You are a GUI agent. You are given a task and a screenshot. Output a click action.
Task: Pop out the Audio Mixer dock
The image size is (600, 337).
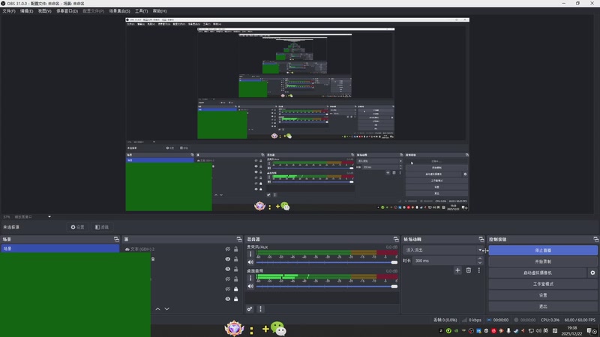click(x=396, y=239)
